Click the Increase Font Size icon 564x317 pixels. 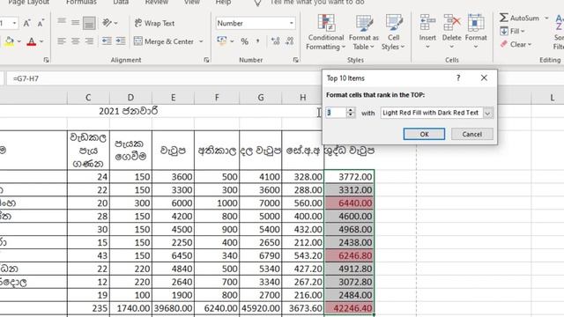(x=26, y=24)
